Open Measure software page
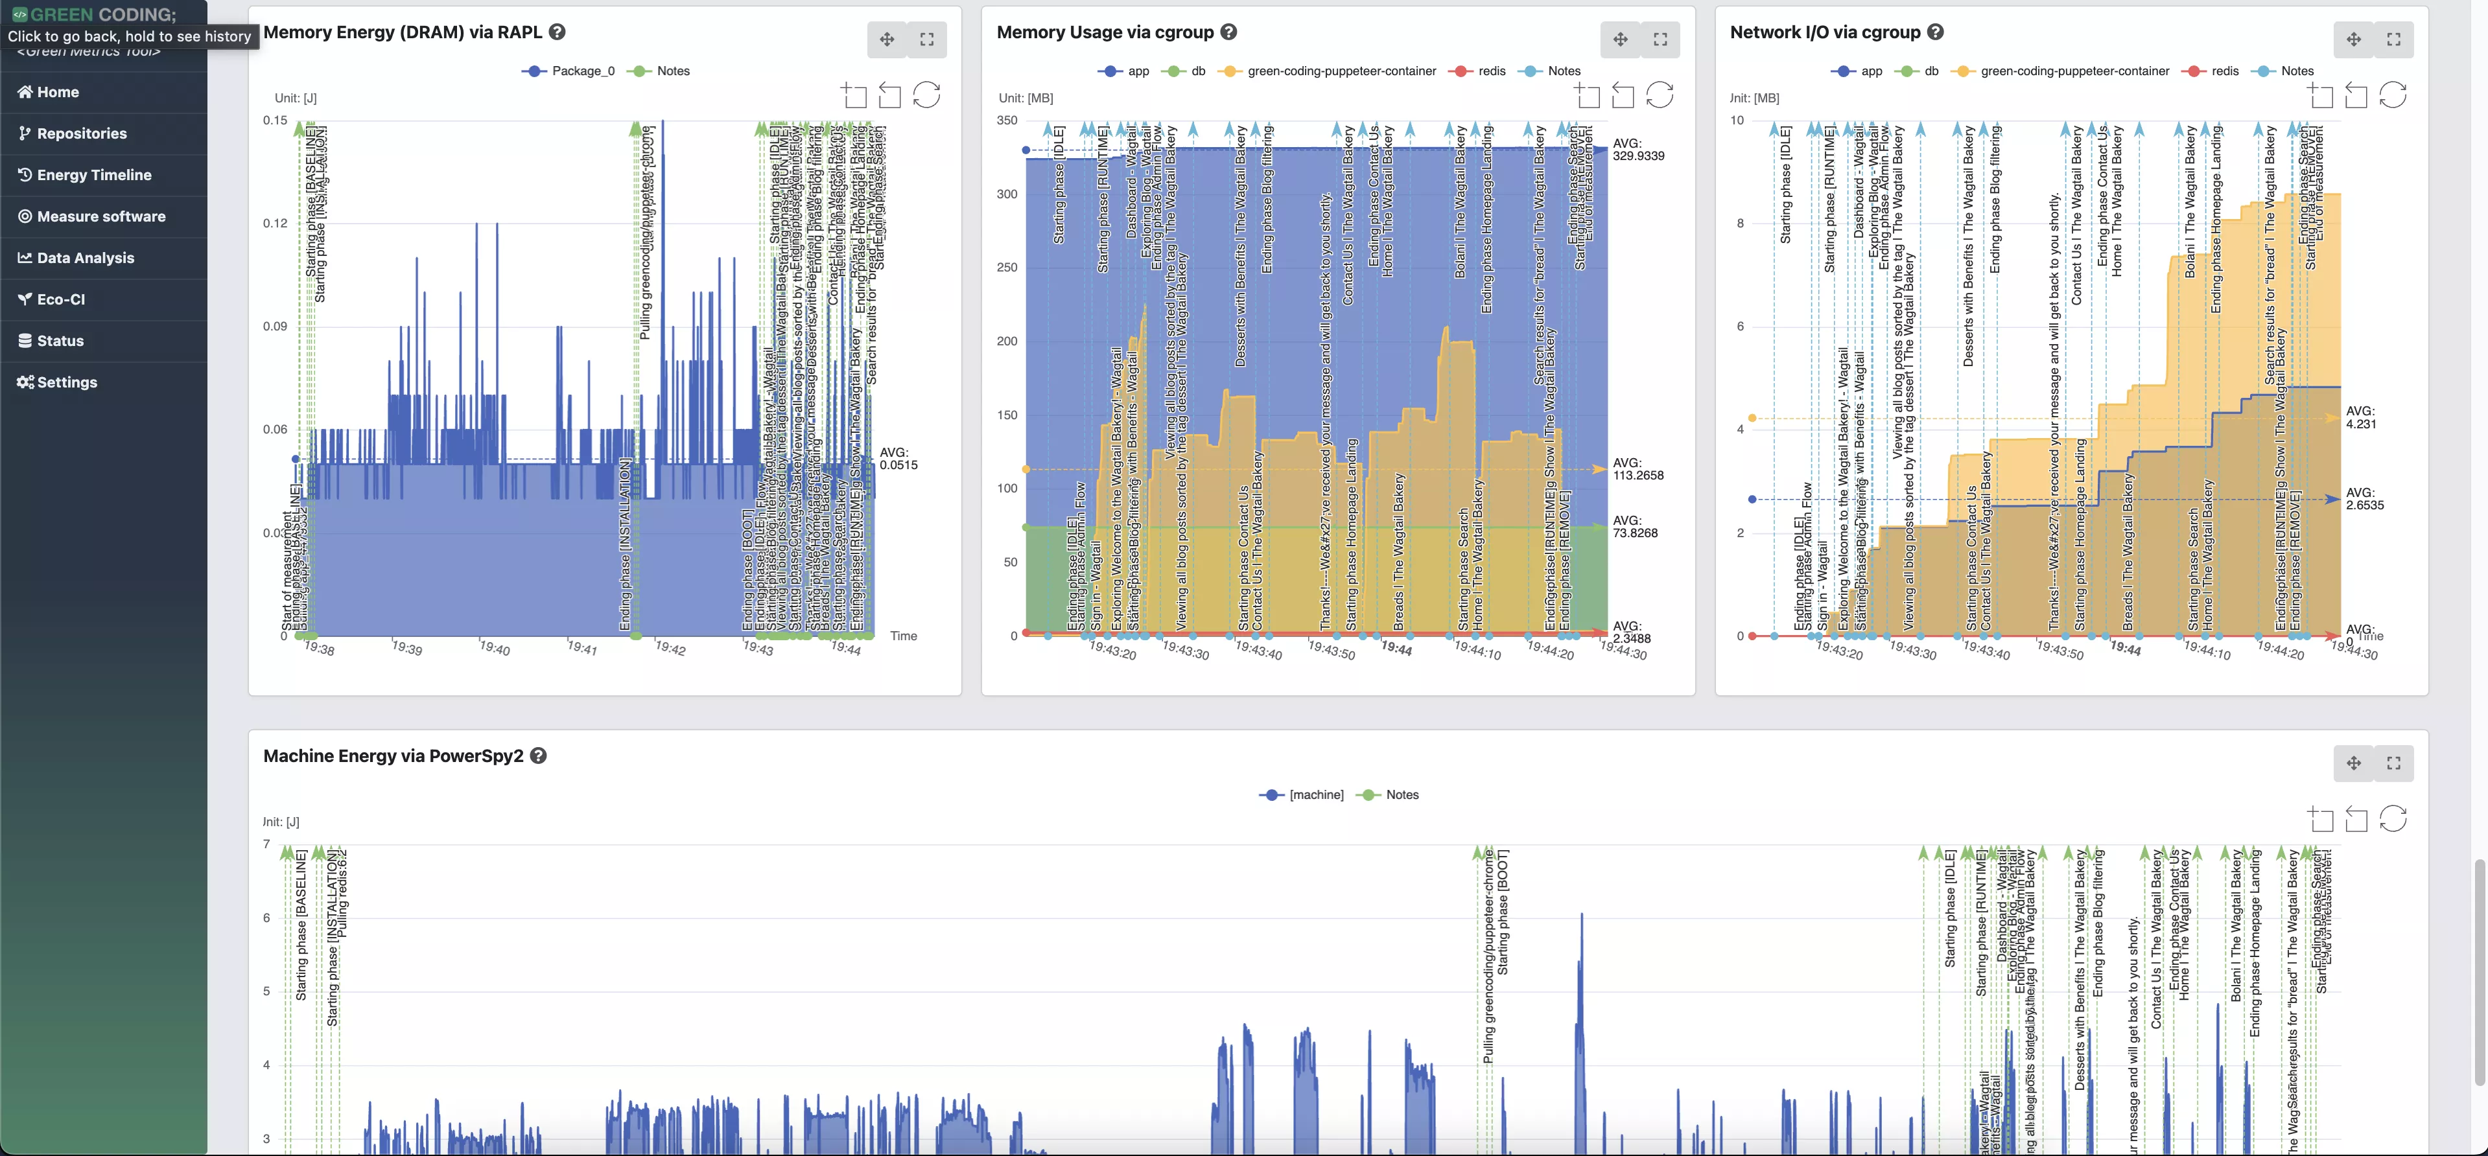This screenshot has width=2488, height=1156. 100,216
